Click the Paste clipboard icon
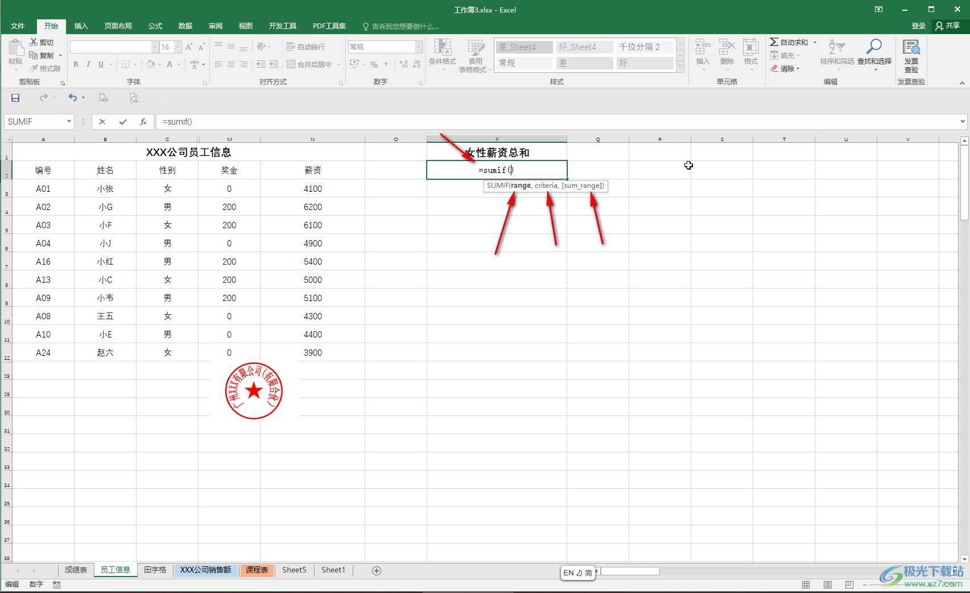The image size is (970, 593). (x=15, y=48)
